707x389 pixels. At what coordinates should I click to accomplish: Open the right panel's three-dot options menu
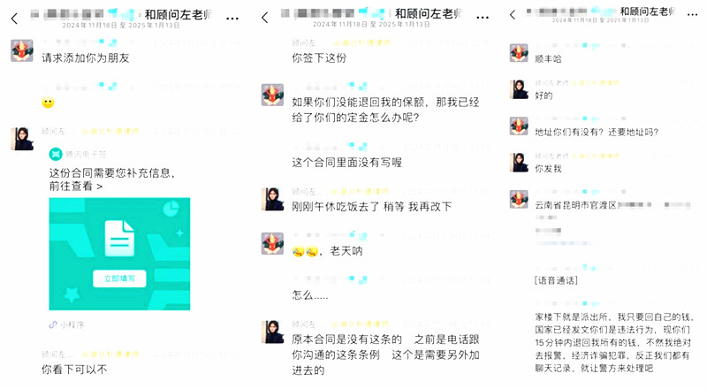[x=693, y=15]
